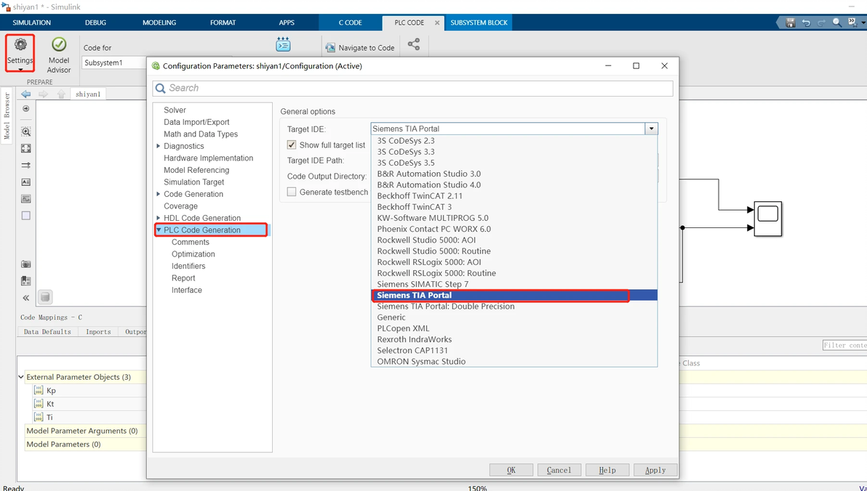Image resolution: width=867 pixels, height=491 pixels.
Task: Click the Model Data icon at the canvas bottom-left
Action: pyautogui.click(x=45, y=297)
